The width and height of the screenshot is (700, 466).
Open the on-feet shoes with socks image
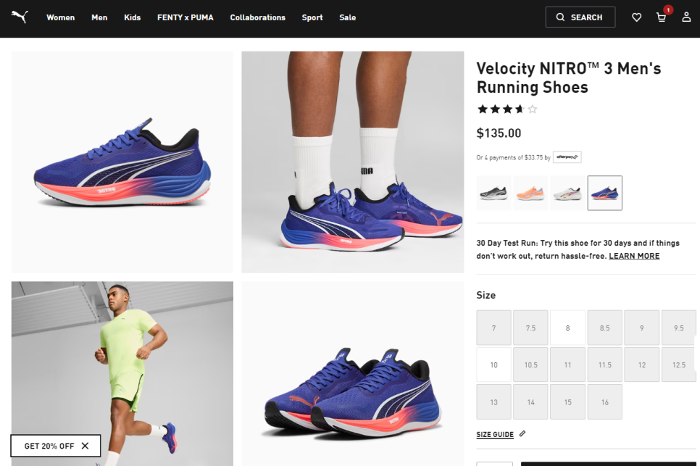pos(353,162)
